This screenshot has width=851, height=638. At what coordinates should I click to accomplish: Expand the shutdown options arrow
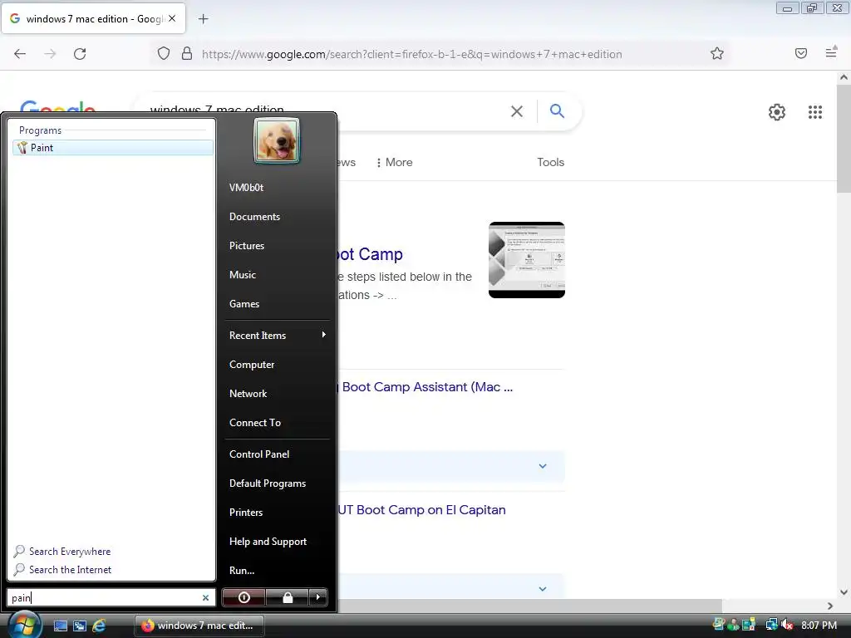coord(318,597)
